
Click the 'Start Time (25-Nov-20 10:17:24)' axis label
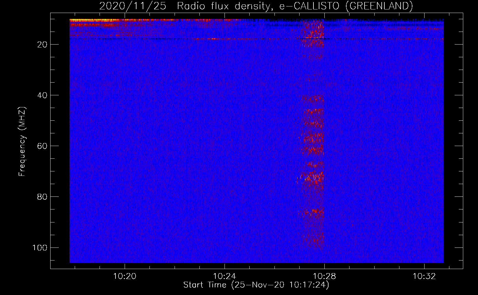(x=256, y=285)
